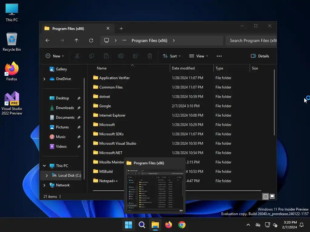Unpin Downloads pin icon in sidebar
310x232 pixels.
click(79, 108)
